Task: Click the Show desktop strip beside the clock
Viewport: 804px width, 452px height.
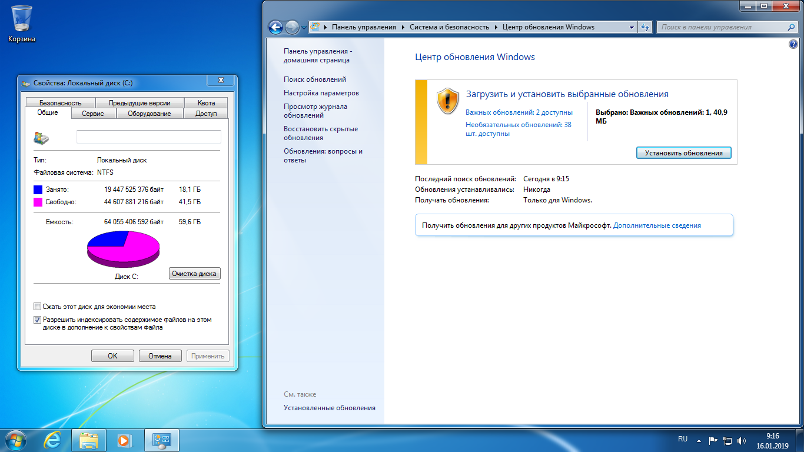Action: (x=799, y=440)
